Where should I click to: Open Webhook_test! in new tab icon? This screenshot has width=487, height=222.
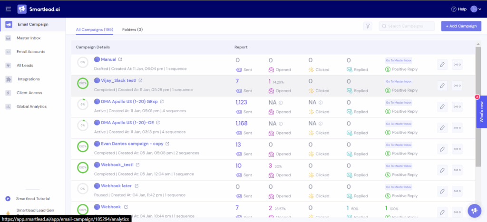pyautogui.click(x=138, y=164)
